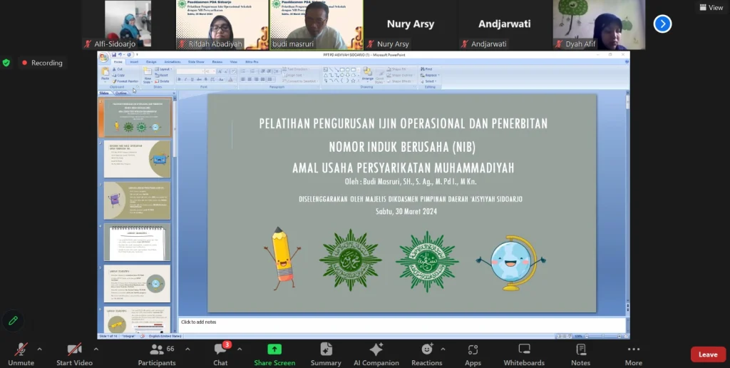Viewport: 730px width, 368px height.
Task: Expand audio options arrow next to Unmute
Action: pos(40,349)
